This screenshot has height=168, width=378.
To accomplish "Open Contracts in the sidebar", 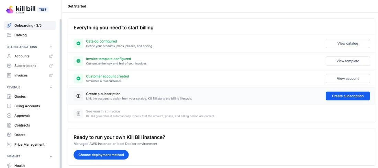I will coord(30,125).
